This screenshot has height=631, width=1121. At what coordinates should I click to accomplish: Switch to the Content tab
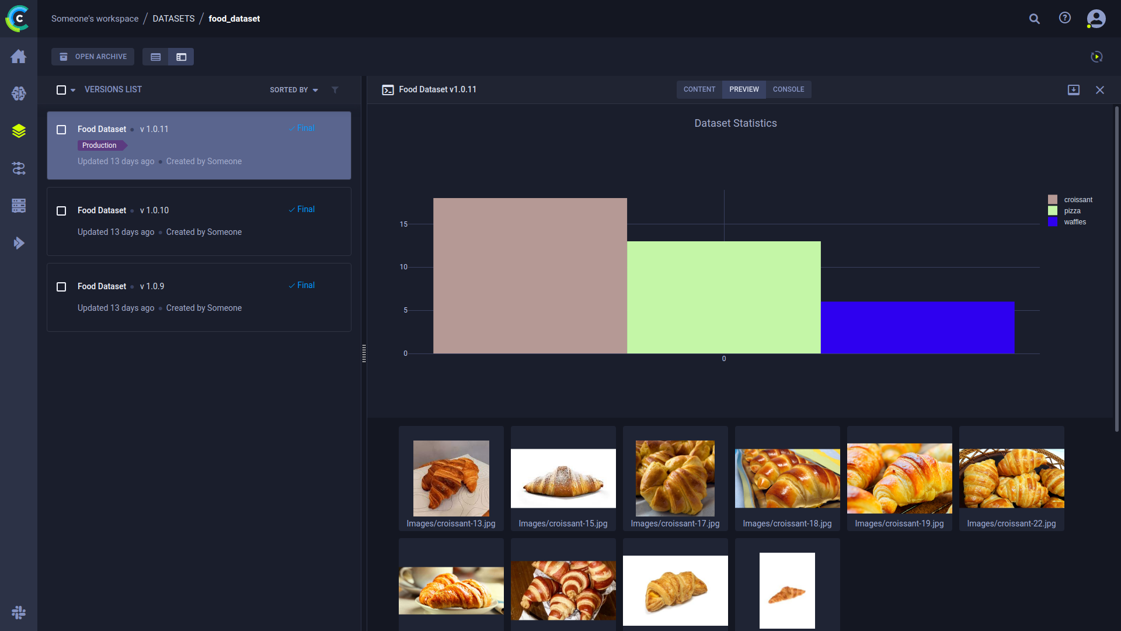point(699,89)
